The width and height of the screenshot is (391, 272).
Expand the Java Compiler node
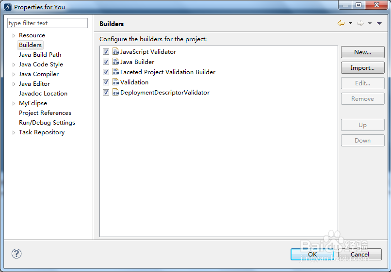(x=14, y=75)
